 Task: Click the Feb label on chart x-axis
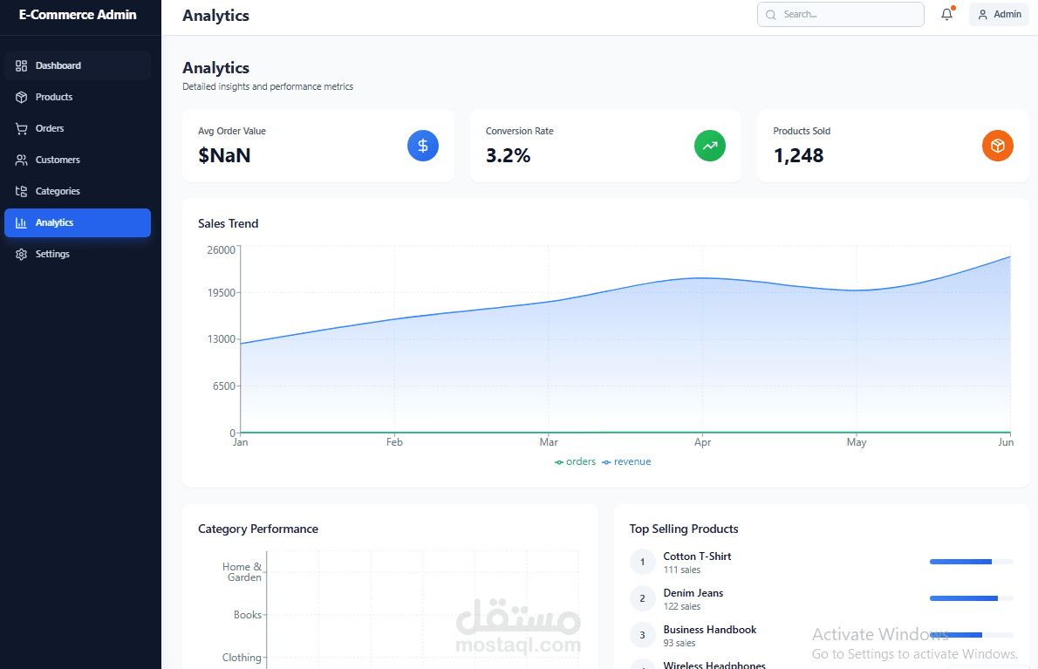pos(394,442)
